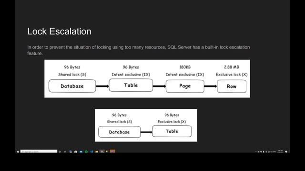Open the green Spotify taskbar icon
The image size is (305, 171).
[86, 152]
